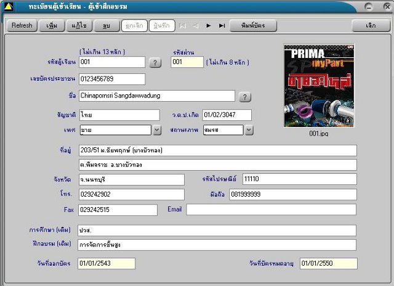Open the marital status (สถานะภาพ) dropdown arrow
The image size is (394, 286).
click(x=249, y=130)
